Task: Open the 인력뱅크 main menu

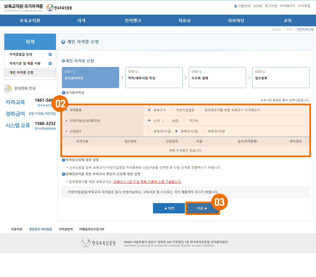Action: point(133,20)
